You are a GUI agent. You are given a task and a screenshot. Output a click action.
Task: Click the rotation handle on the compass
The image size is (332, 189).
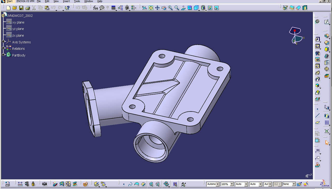click(x=295, y=31)
